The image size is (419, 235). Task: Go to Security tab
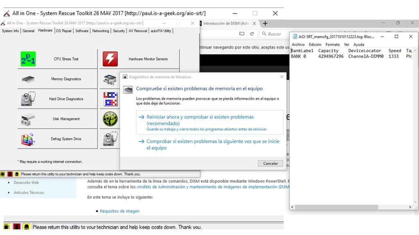coord(119,31)
